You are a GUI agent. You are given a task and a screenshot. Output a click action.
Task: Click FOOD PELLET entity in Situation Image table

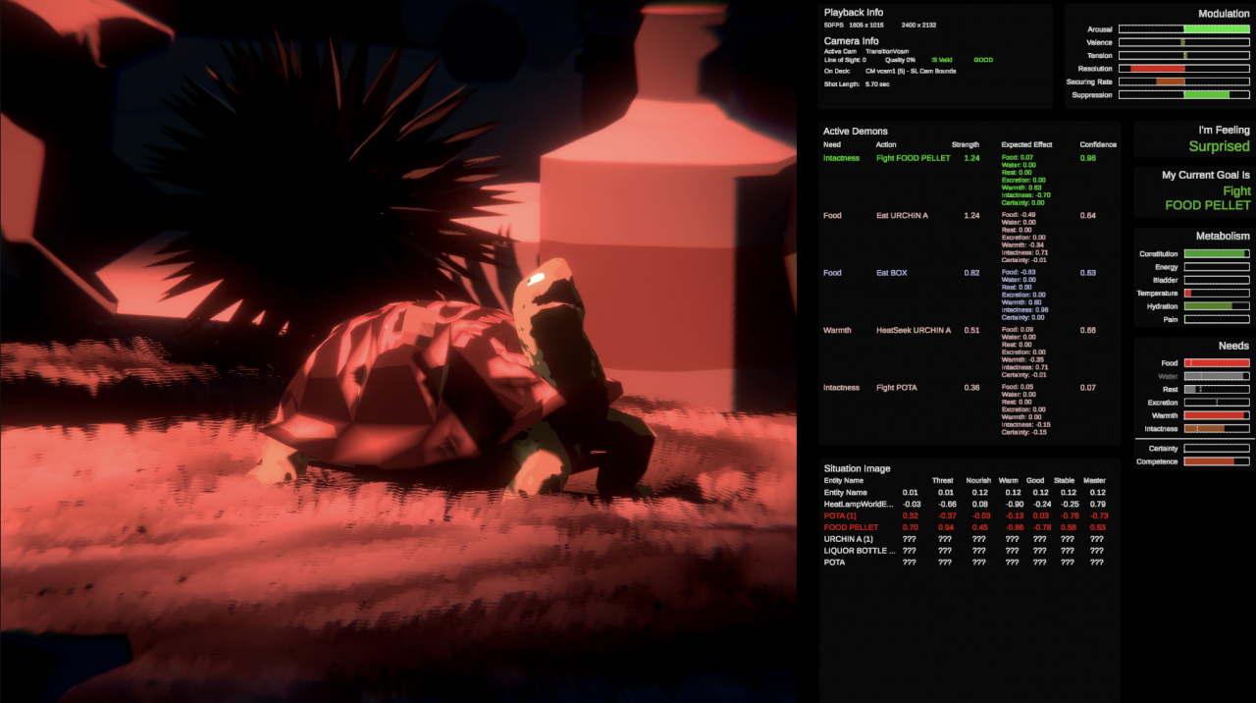[x=851, y=527]
